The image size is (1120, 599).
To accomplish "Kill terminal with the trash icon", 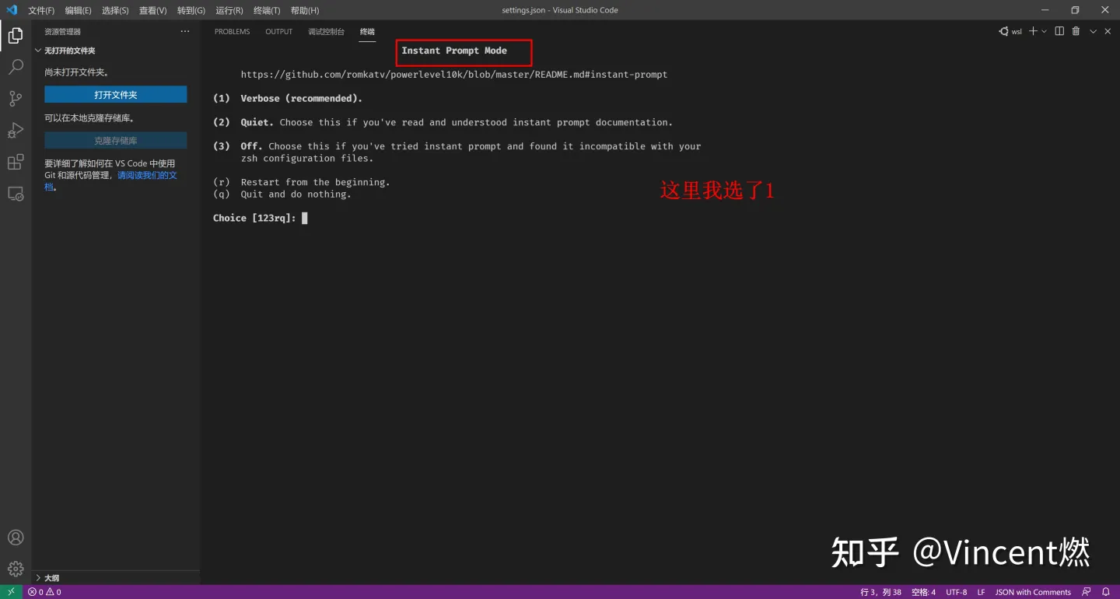I will pos(1076,31).
